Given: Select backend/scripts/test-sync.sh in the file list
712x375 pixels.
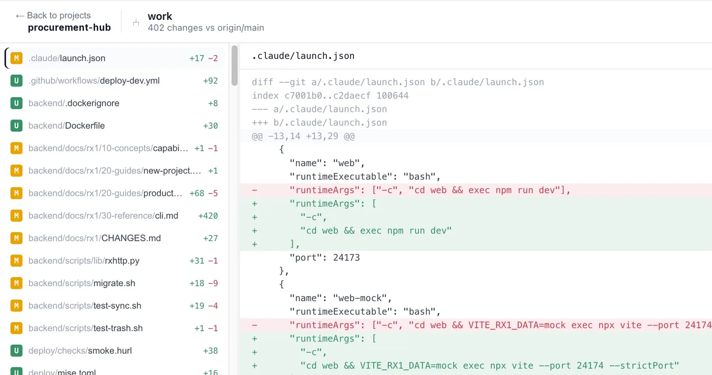Looking at the screenshot, I should (114, 305).
